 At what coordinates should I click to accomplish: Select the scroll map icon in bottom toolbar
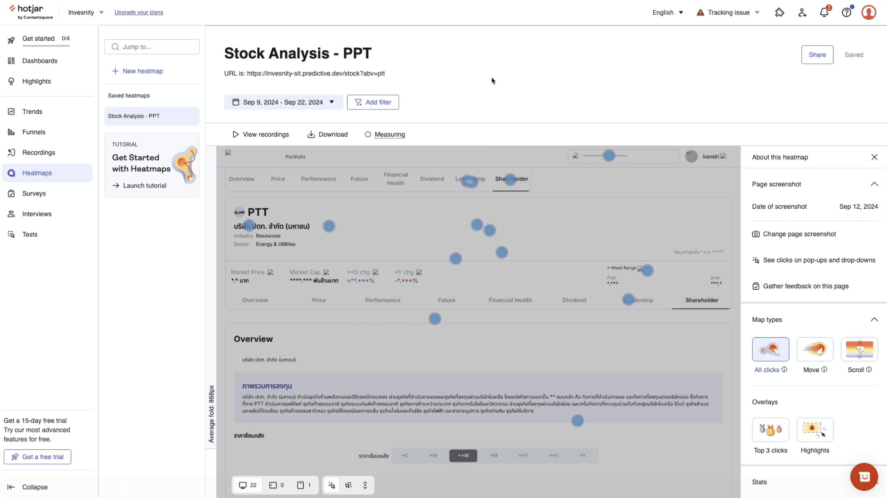365,485
